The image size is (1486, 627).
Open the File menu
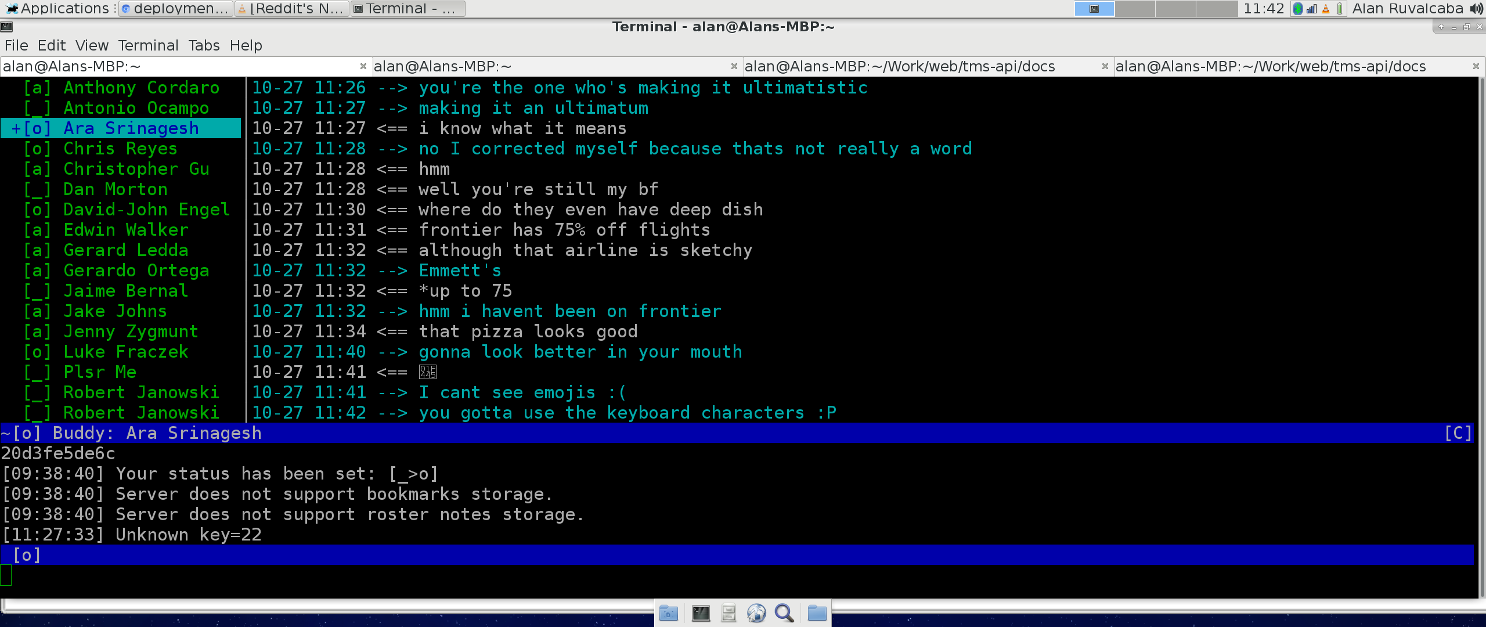click(x=16, y=45)
